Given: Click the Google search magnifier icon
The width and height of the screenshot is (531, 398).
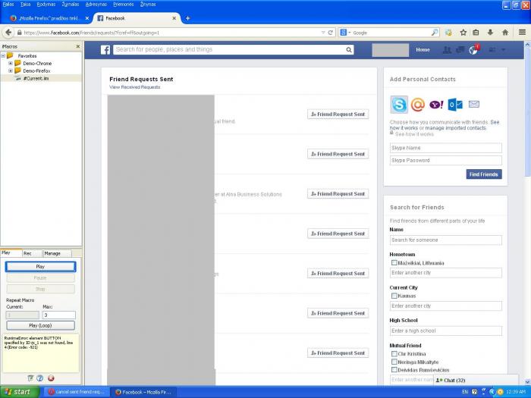Looking at the screenshot, I should pyautogui.click(x=435, y=33).
